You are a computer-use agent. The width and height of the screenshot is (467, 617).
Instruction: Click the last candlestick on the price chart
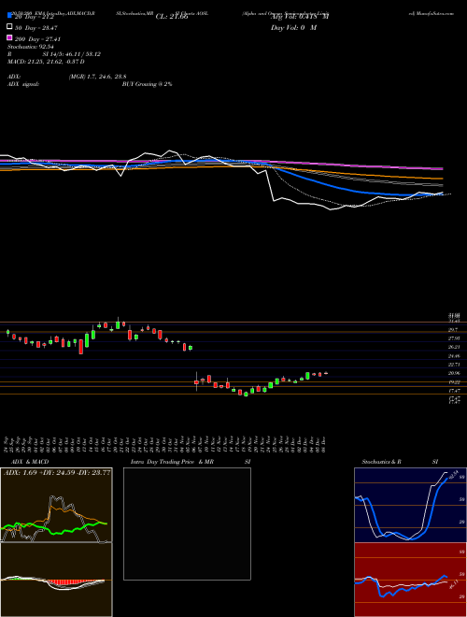(x=325, y=373)
